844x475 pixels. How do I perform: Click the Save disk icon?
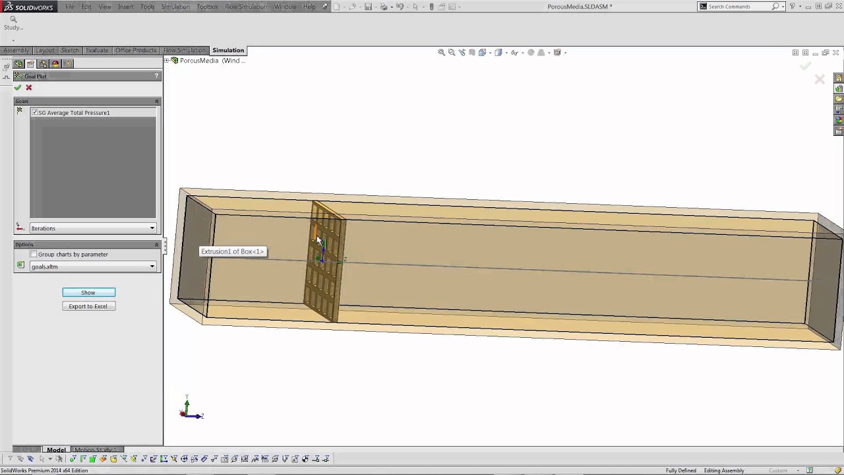(368, 7)
